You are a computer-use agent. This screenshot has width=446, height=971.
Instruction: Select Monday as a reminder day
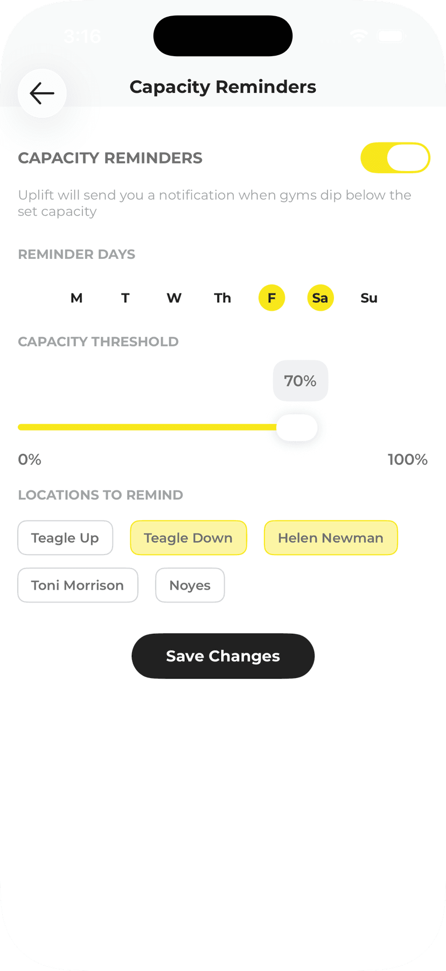[x=76, y=297]
